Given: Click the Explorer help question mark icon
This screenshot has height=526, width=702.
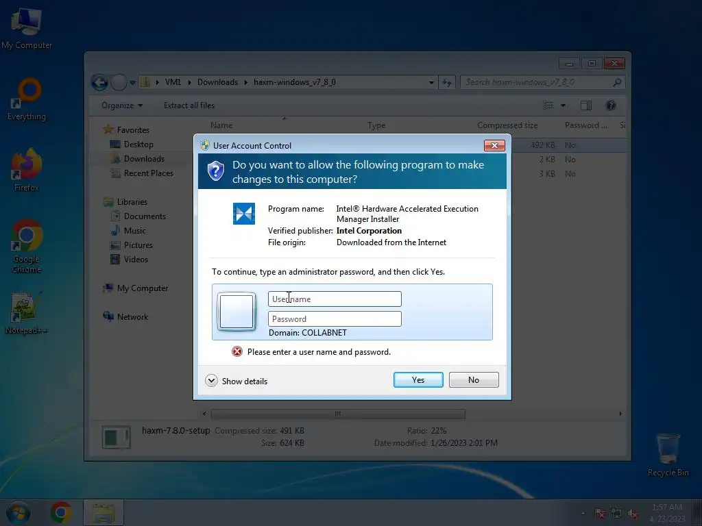Looking at the screenshot, I should point(611,105).
